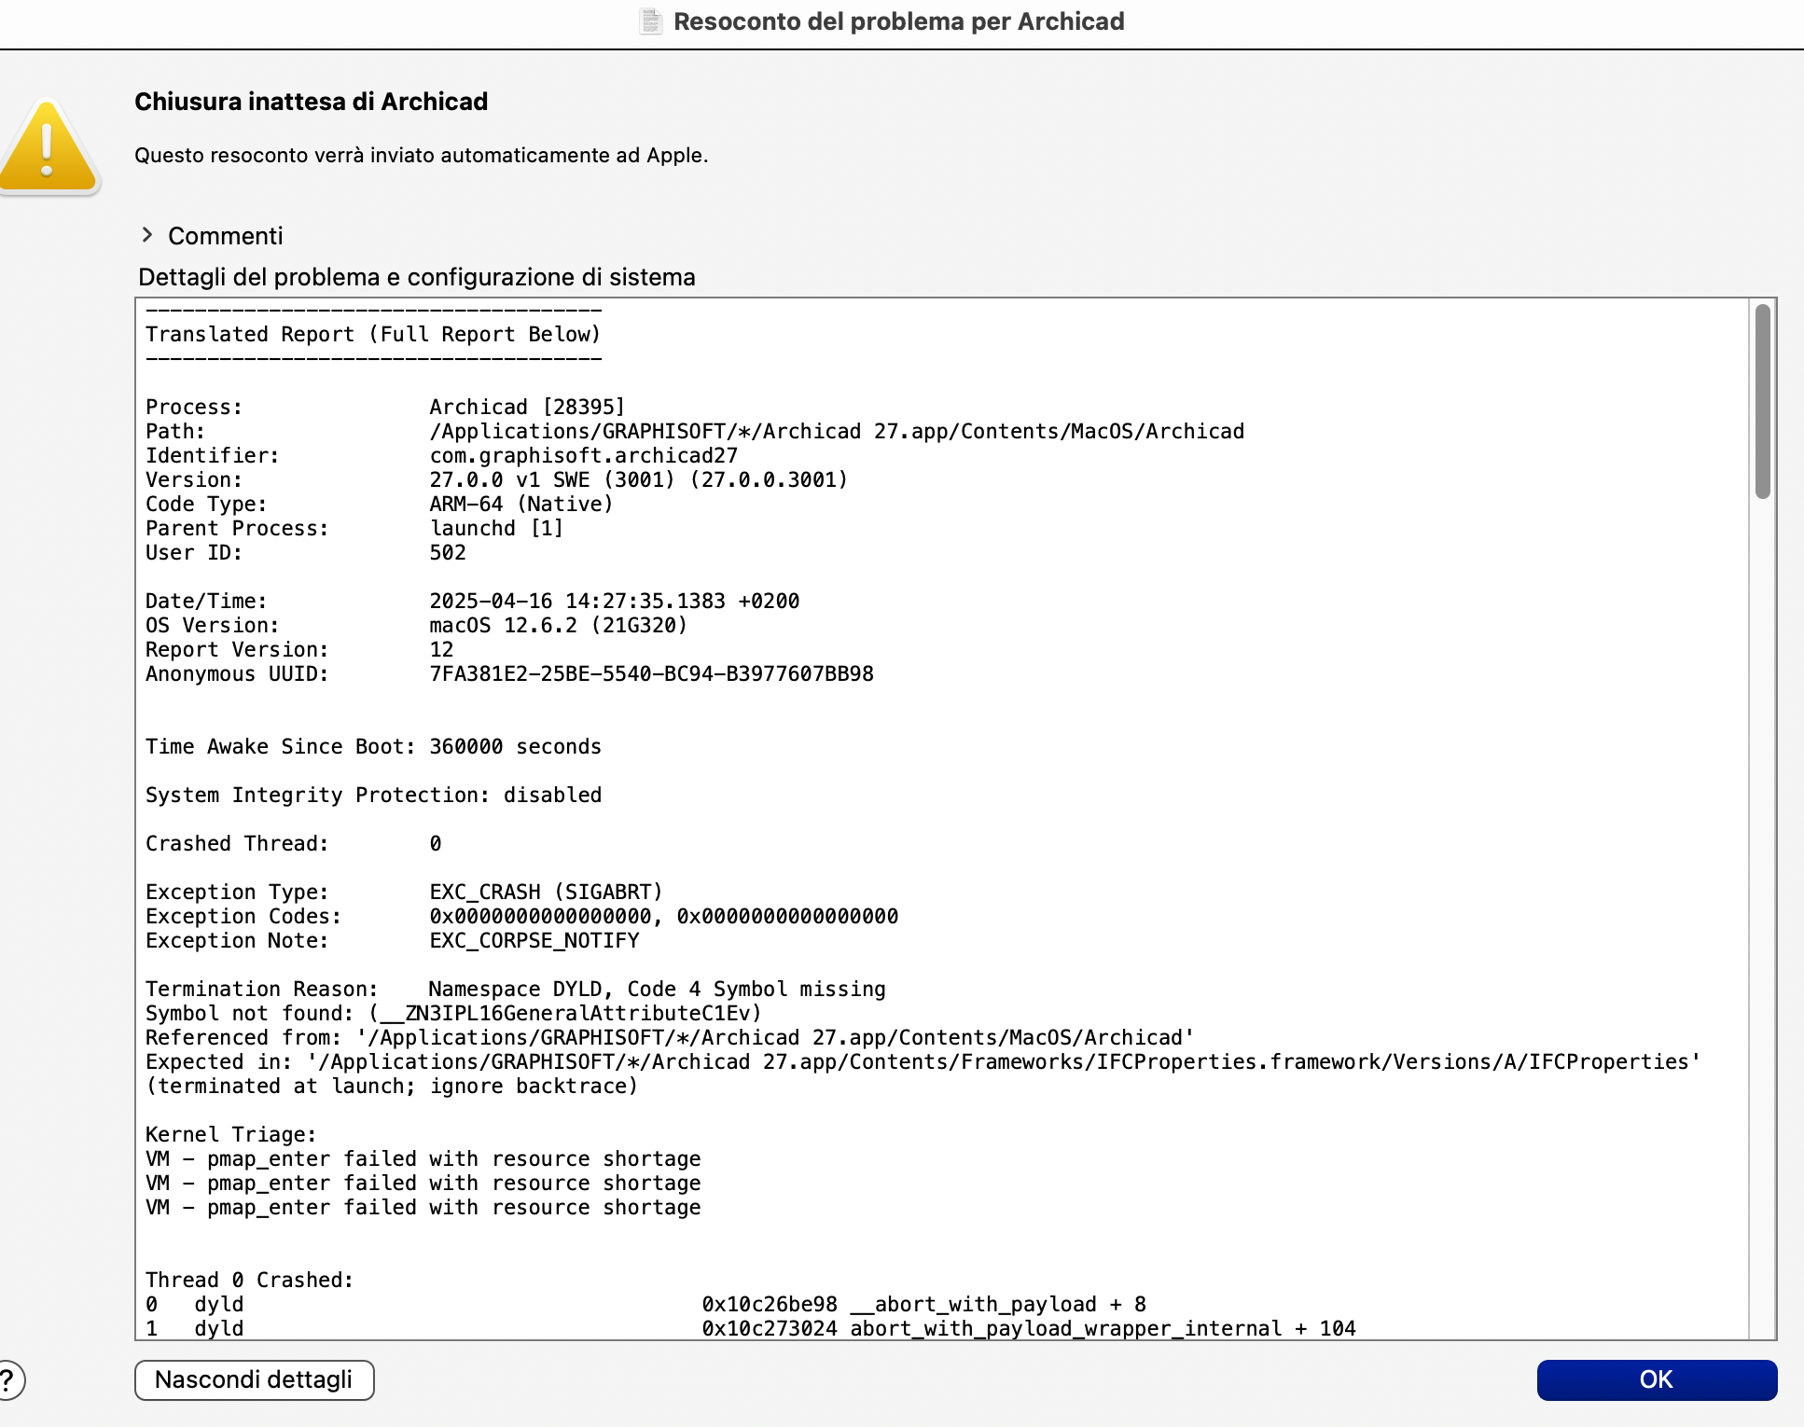Image resolution: width=1804 pixels, height=1427 pixels.
Task: Click the Path value for Archicad 27.app
Action: 837,431
